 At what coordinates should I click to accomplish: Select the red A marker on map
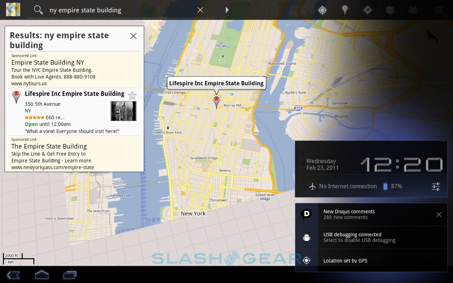pyautogui.click(x=217, y=101)
